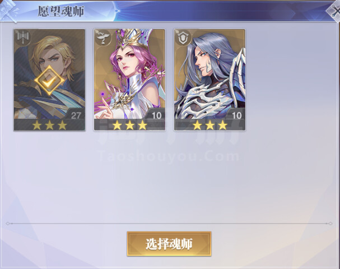Click the three-star rating under blond hero
The width and height of the screenshot is (340, 269).
coord(49,125)
